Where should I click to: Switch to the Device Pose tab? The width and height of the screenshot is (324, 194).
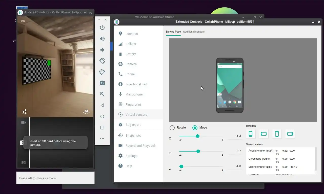[173, 32]
